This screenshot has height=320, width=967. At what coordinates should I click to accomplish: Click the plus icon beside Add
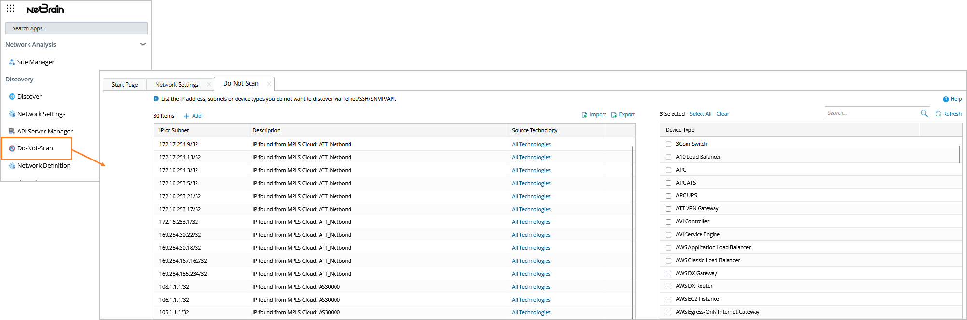point(187,116)
